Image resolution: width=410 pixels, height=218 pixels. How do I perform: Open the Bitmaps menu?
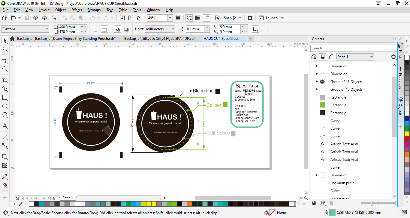[x=94, y=10]
